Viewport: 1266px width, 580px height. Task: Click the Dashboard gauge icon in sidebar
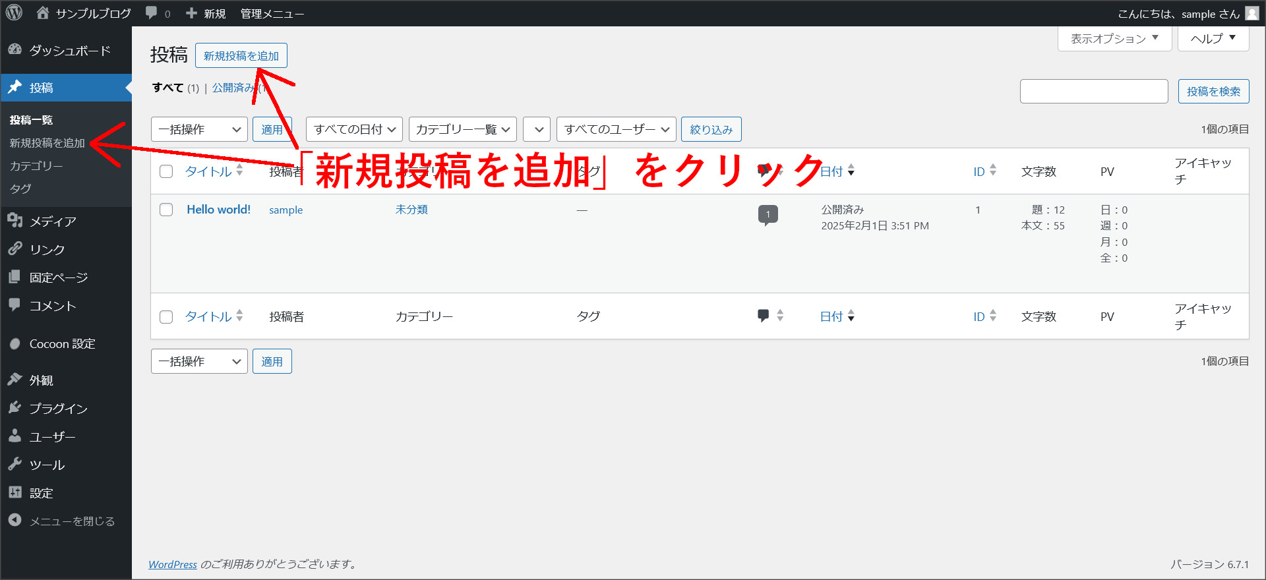pyautogui.click(x=15, y=50)
